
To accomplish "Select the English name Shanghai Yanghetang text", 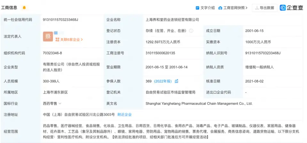I will coord(199,104).
